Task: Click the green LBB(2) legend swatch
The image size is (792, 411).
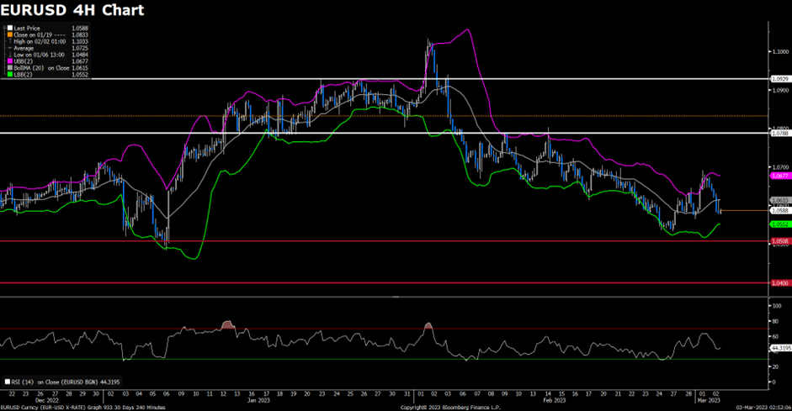Action: 8,75
